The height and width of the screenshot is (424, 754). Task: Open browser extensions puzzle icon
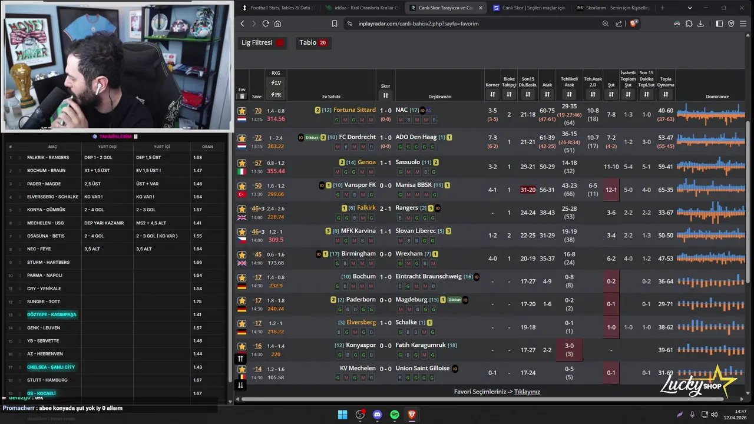pyautogui.click(x=689, y=24)
